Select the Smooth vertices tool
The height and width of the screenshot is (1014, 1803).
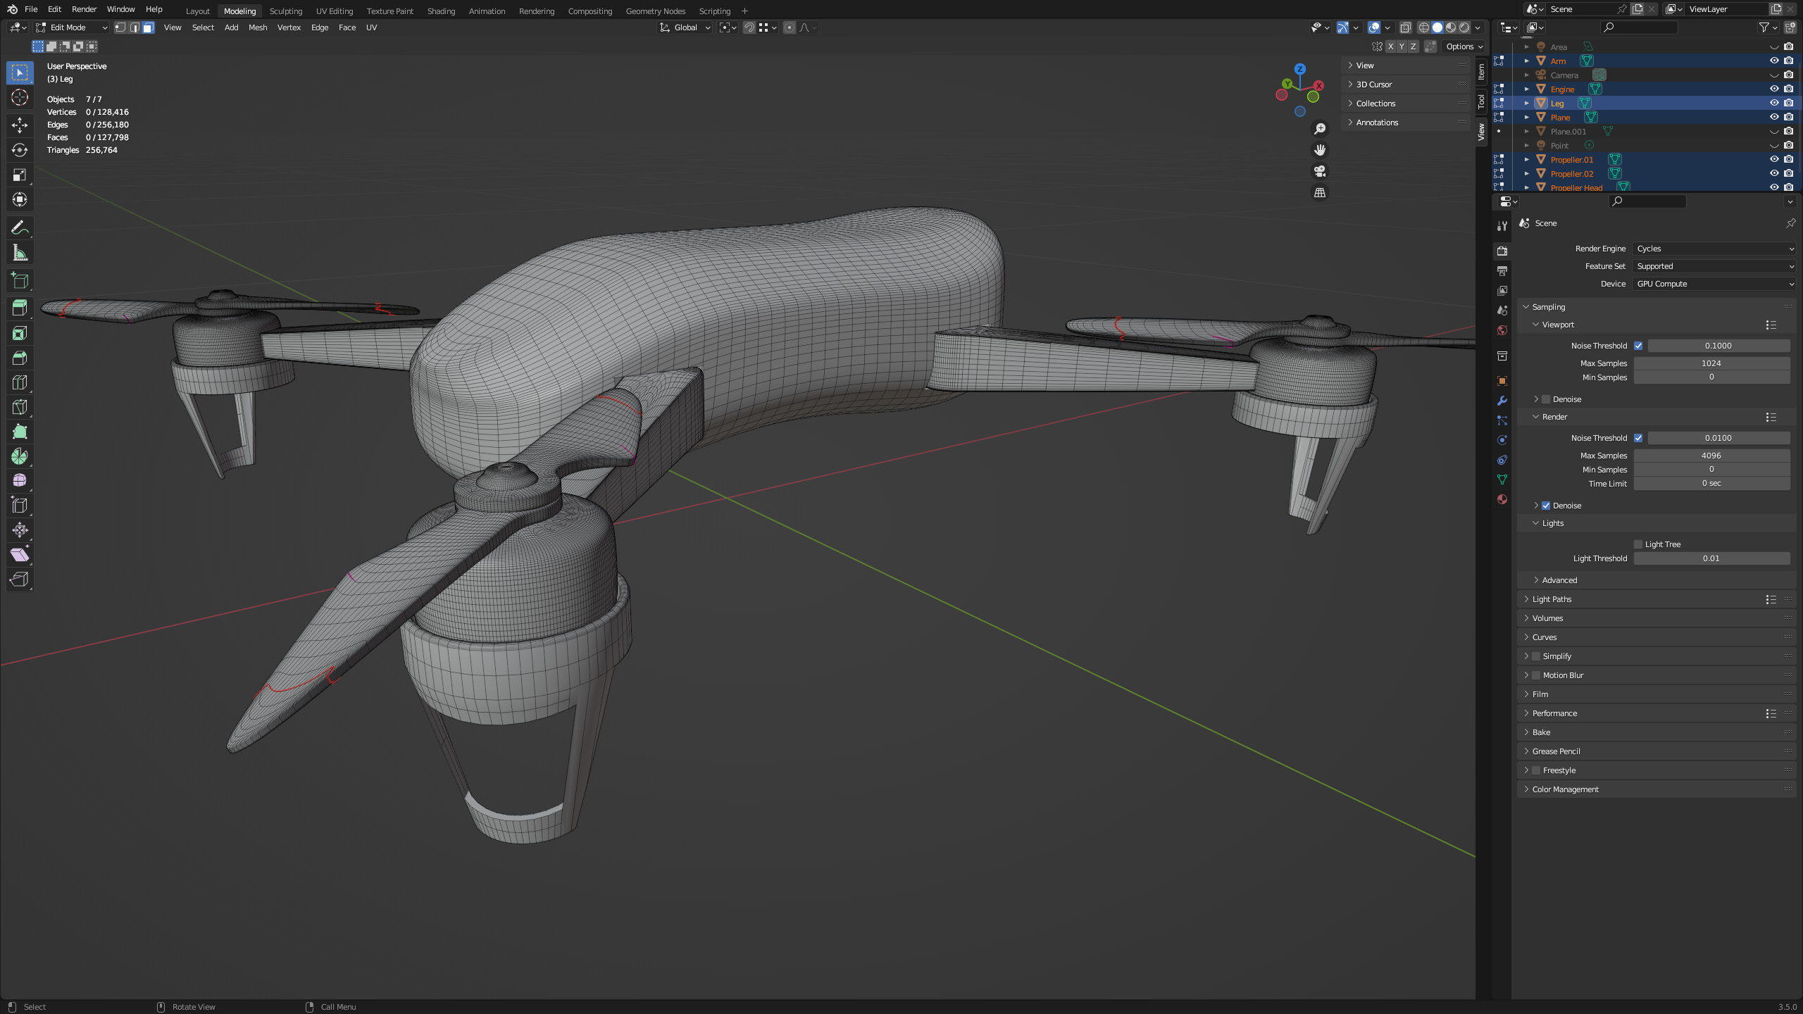pos(20,481)
